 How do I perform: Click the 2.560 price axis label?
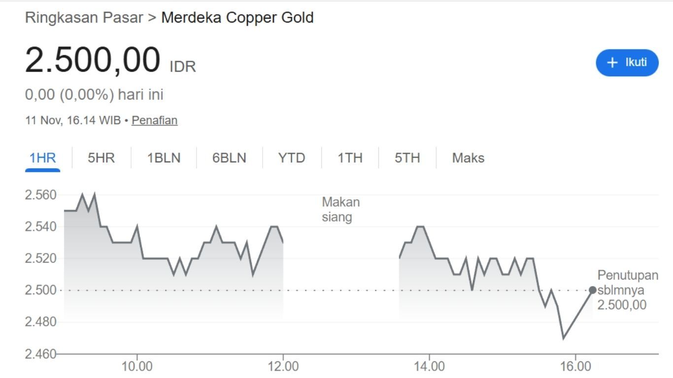pos(40,195)
